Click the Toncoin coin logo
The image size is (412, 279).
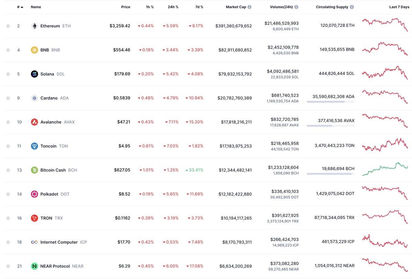click(x=34, y=146)
